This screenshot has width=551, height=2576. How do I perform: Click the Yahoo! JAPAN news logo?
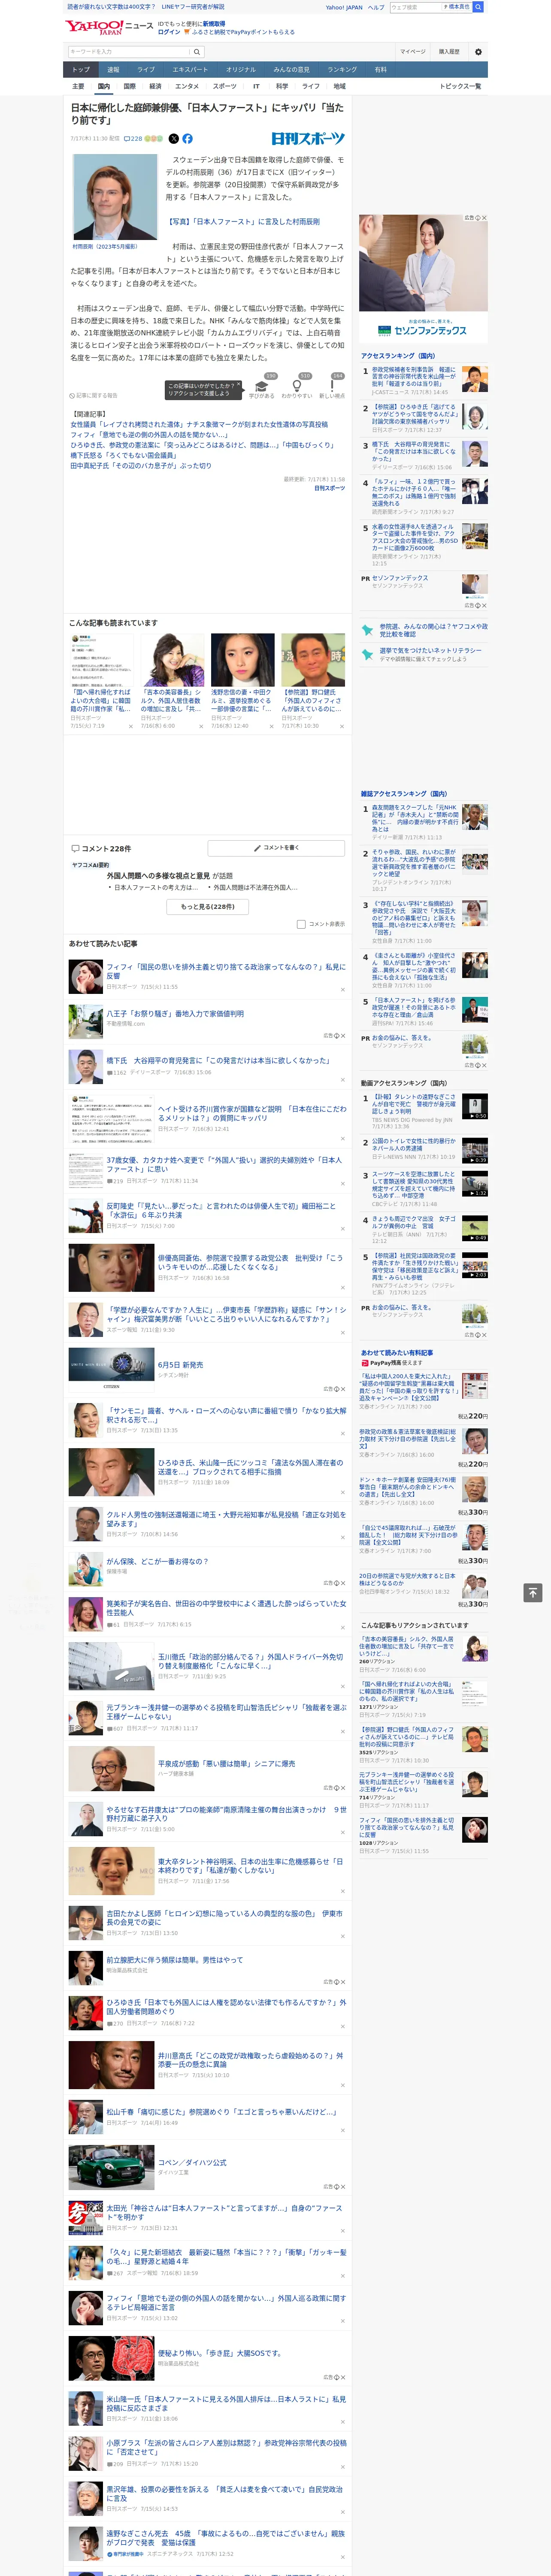110,27
